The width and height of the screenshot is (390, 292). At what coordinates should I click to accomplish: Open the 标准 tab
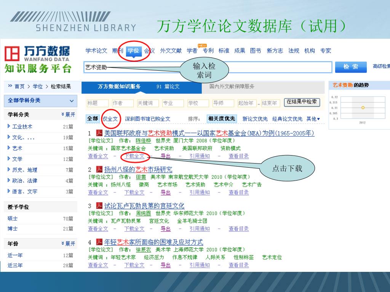[224, 51]
